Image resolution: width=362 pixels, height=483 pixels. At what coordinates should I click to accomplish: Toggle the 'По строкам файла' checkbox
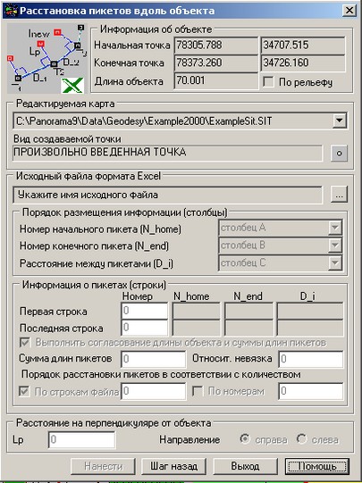(24, 392)
